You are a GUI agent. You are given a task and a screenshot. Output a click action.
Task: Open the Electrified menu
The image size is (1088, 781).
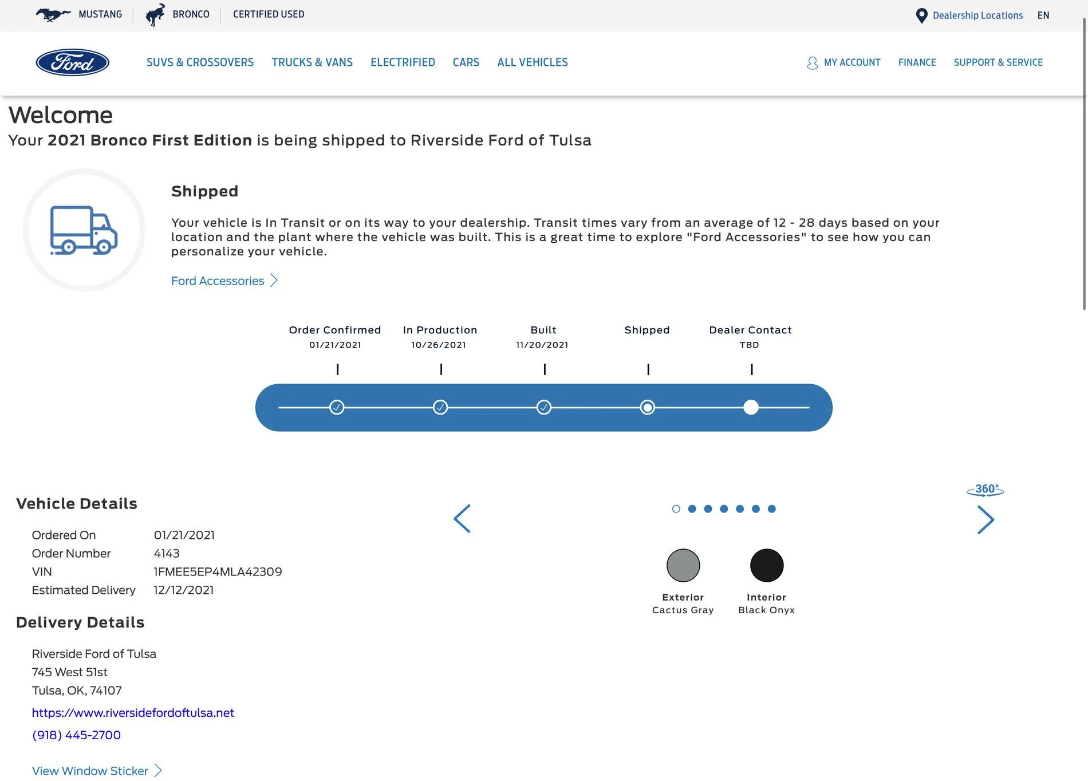click(x=403, y=62)
